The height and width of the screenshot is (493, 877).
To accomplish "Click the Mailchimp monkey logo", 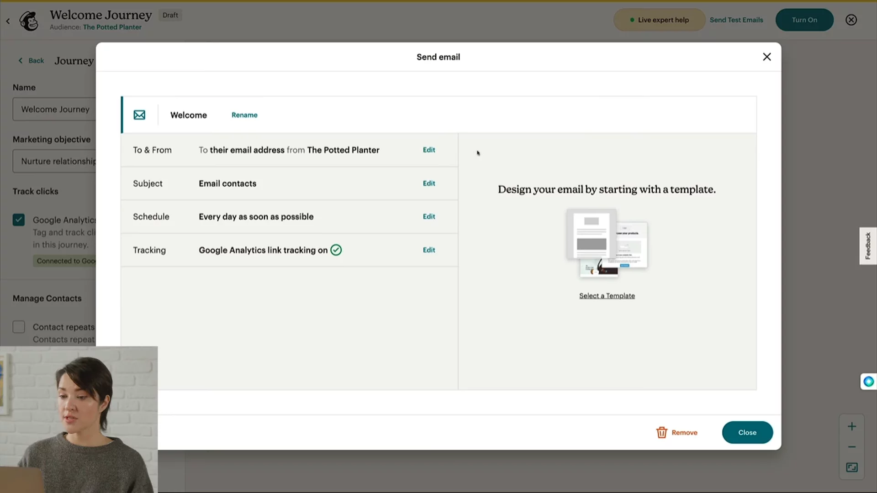I will (x=29, y=21).
